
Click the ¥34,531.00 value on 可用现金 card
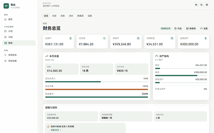click(154, 44)
